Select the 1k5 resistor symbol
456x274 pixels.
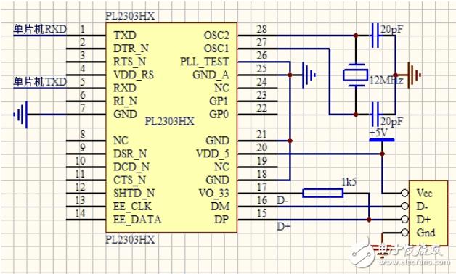click(x=323, y=194)
